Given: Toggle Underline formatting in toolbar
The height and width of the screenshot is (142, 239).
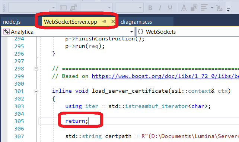Looking at the screenshot, I should click(170, 8).
